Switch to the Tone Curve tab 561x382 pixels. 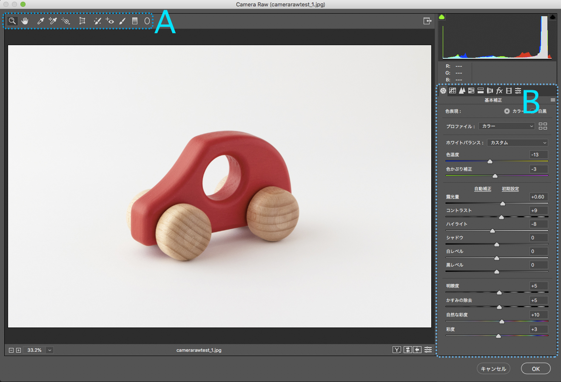[x=453, y=91]
